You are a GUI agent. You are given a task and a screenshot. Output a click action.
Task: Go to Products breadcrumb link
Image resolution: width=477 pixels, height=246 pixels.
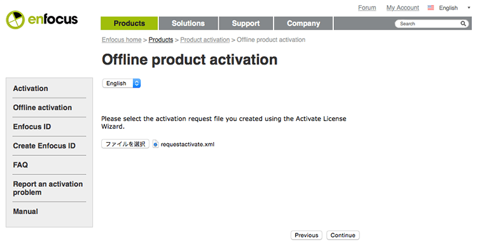pos(161,40)
